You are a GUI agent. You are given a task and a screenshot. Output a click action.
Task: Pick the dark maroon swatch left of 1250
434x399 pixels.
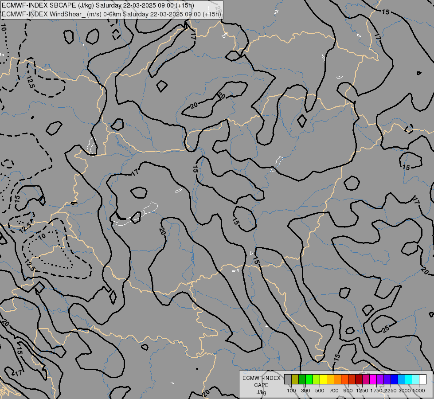point(359,379)
